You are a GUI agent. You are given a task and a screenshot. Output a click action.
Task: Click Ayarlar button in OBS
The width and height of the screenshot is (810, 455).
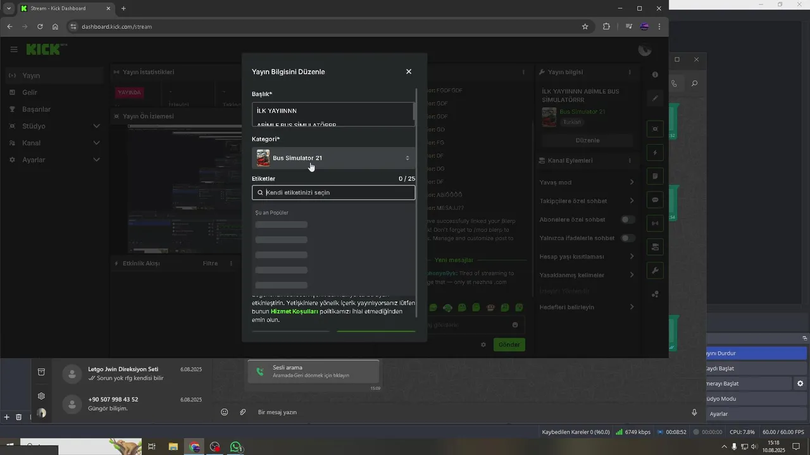point(757,414)
